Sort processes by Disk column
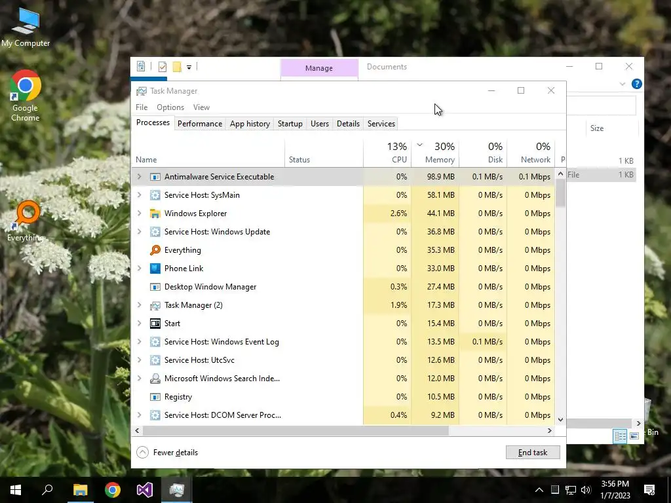 483,153
